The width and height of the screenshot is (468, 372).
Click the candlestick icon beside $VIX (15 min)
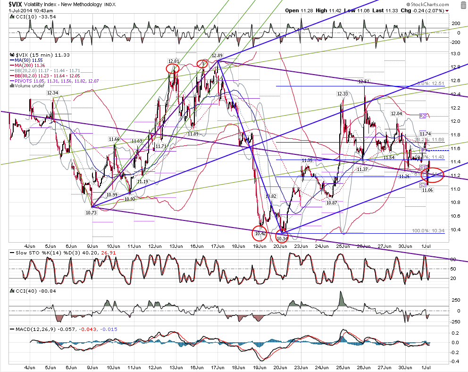click(12, 55)
